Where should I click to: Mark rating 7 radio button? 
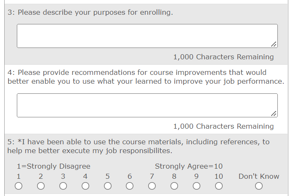click(x=152, y=186)
